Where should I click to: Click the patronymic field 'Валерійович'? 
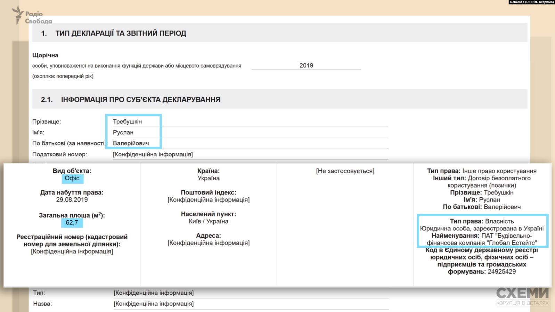pos(131,143)
